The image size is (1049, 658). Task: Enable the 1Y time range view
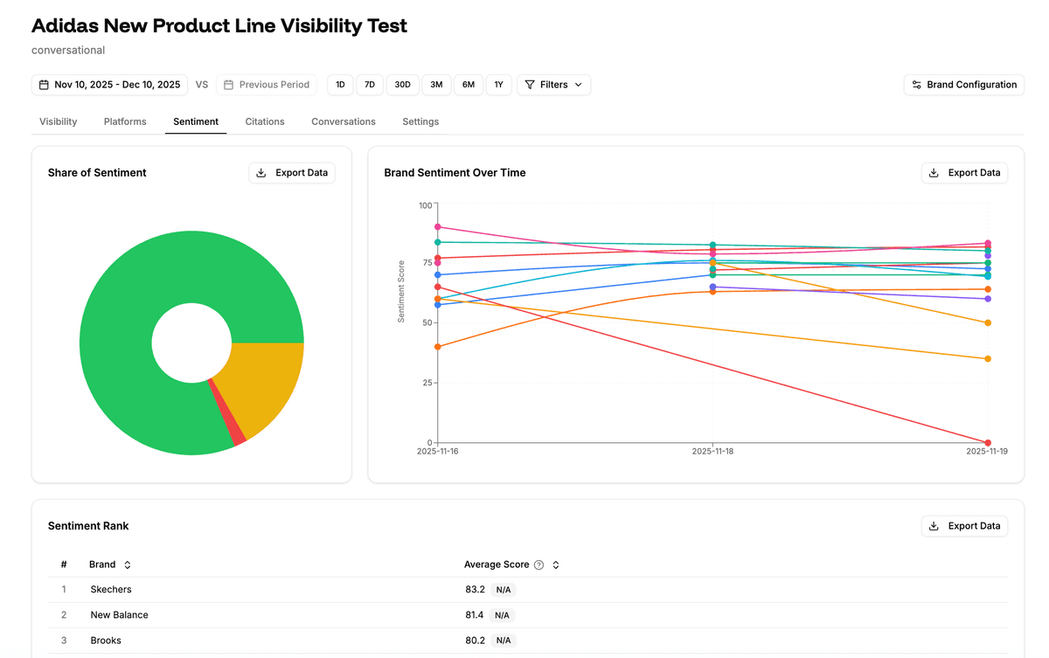pos(498,84)
